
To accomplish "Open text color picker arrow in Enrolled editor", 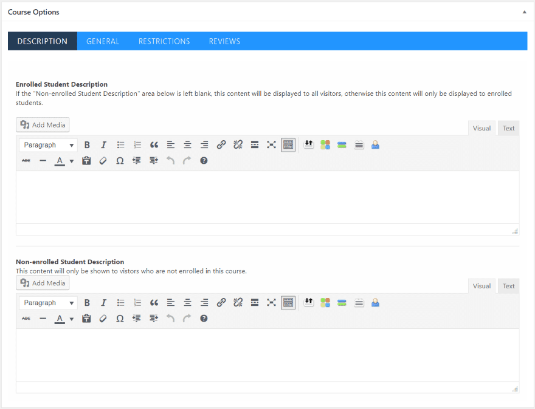I will pos(72,161).
